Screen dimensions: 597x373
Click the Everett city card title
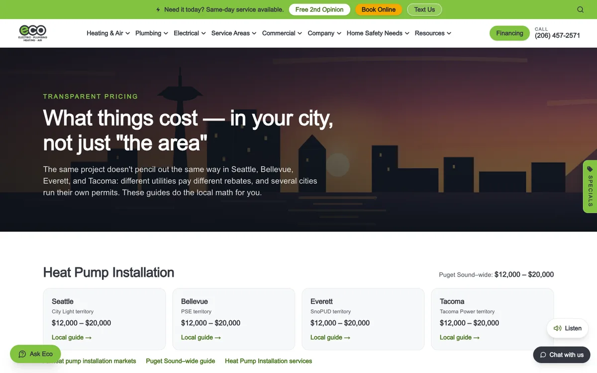click(321, 301)
